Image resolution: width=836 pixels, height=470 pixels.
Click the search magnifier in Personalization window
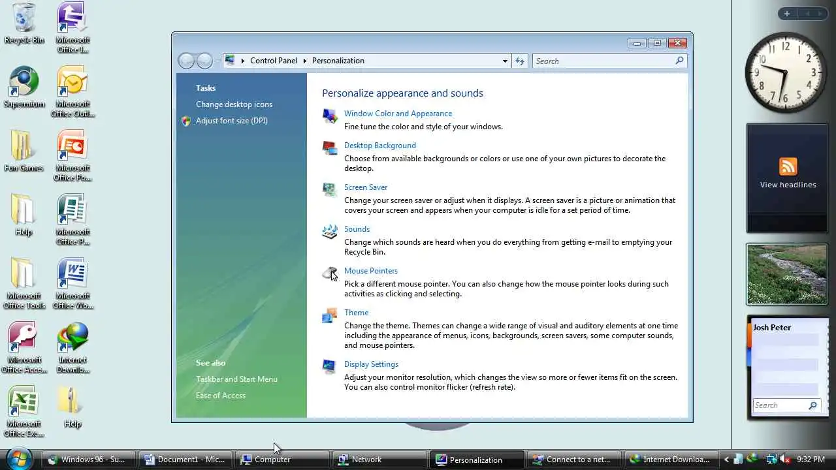pos(679,61)
